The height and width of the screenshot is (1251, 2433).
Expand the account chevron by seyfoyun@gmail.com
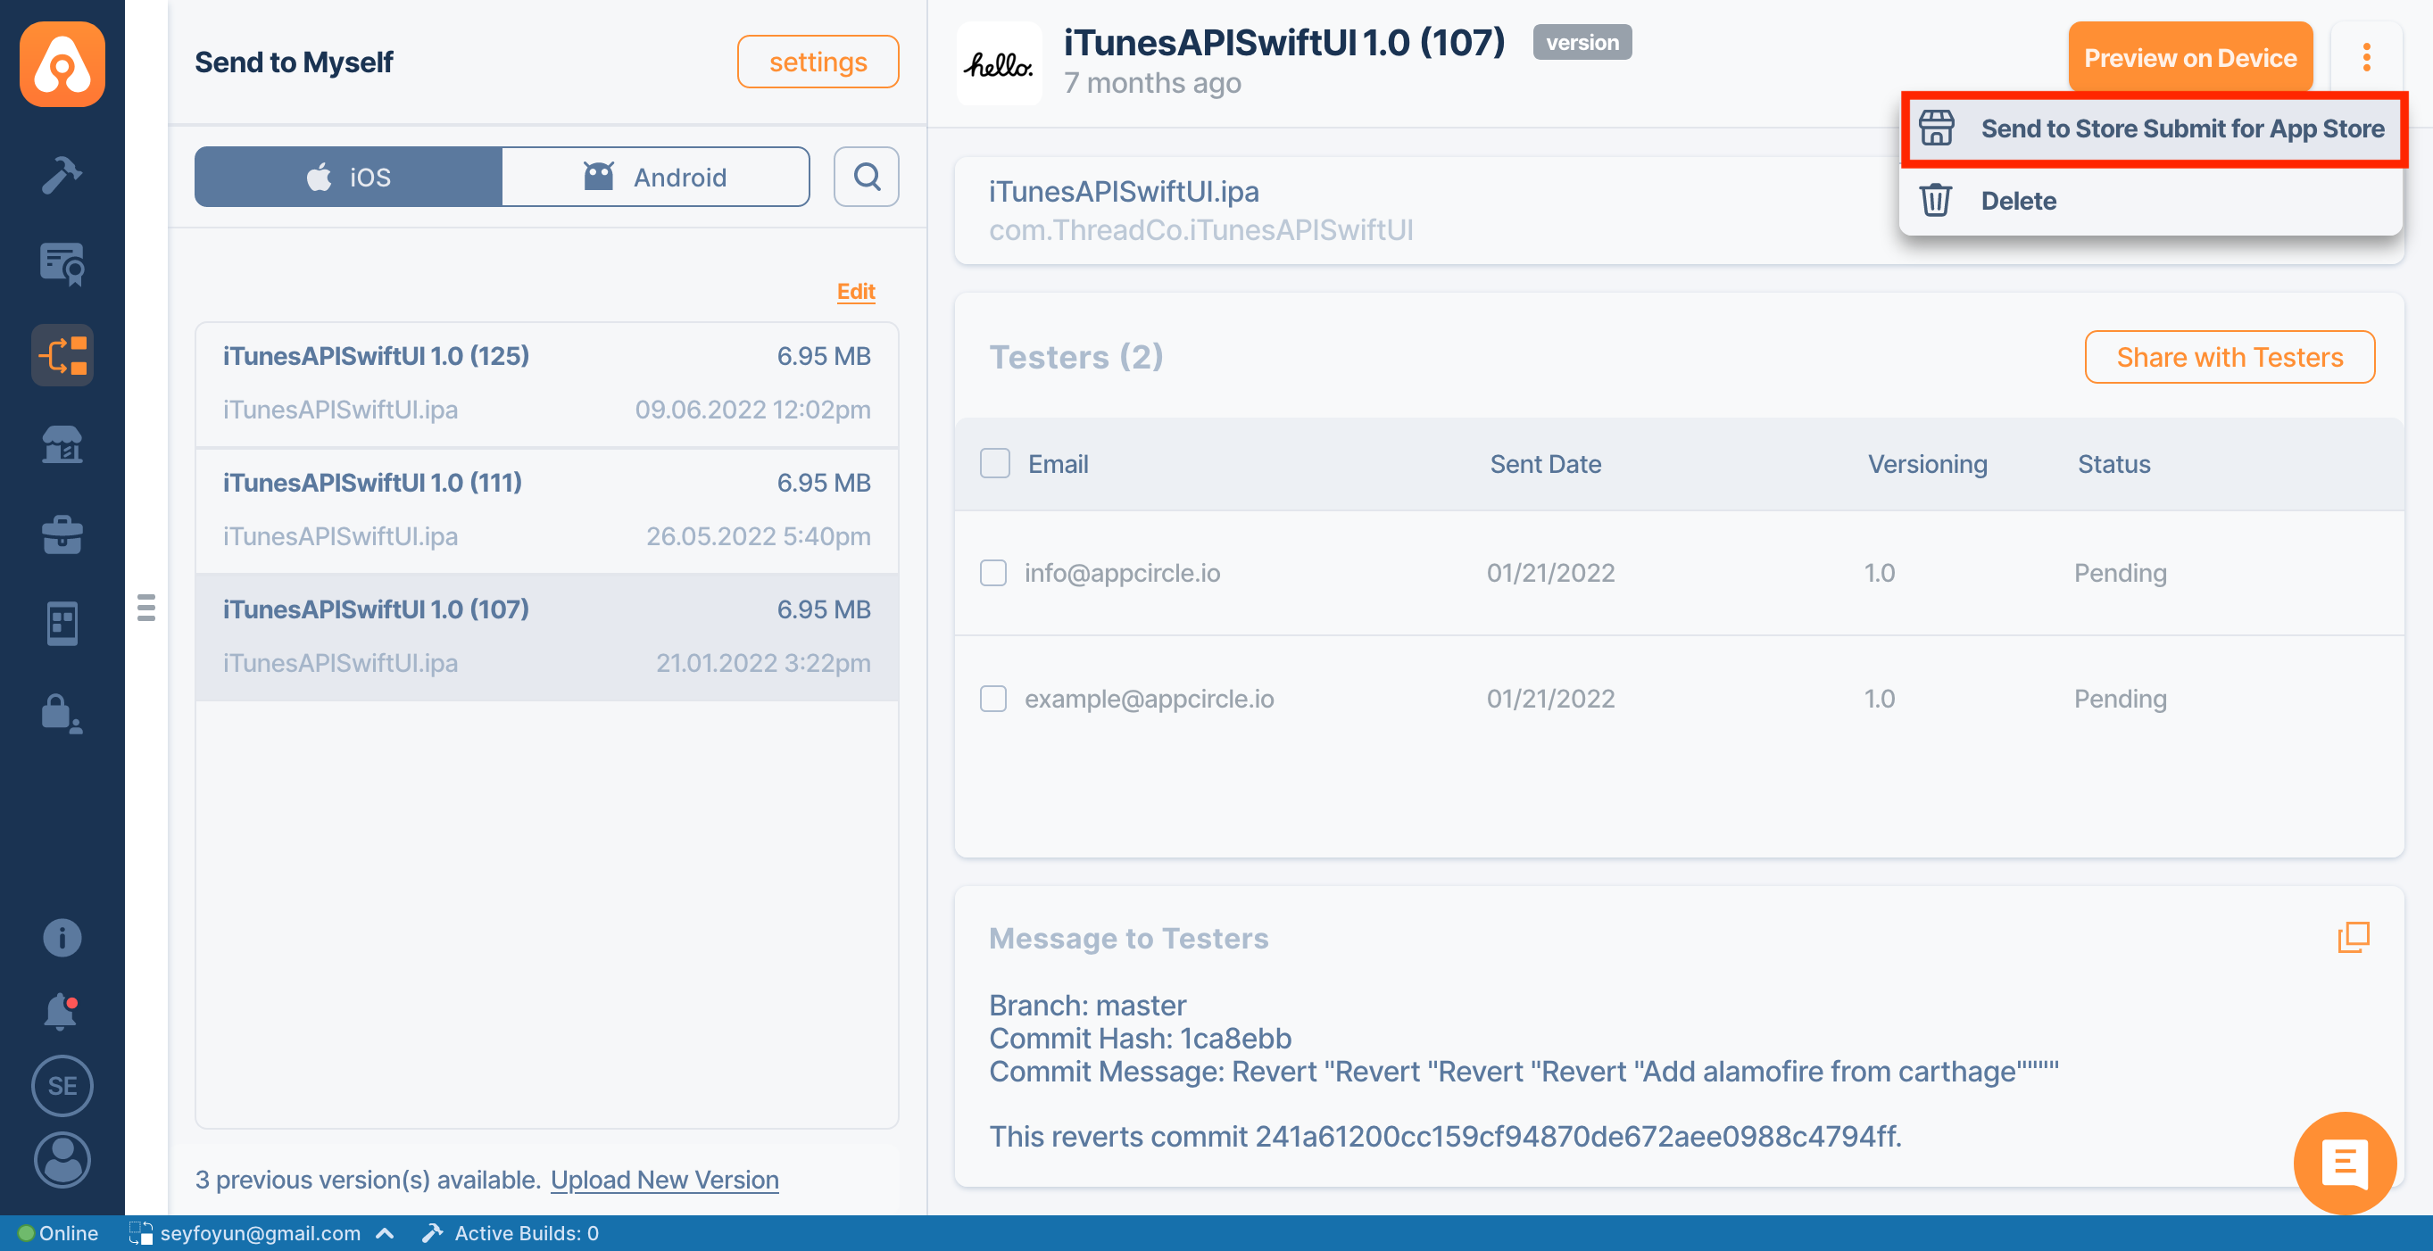[386, 1233]
